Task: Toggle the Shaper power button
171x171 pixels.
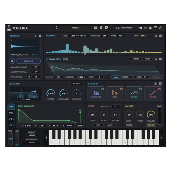Action: click(x=159, y=89)
